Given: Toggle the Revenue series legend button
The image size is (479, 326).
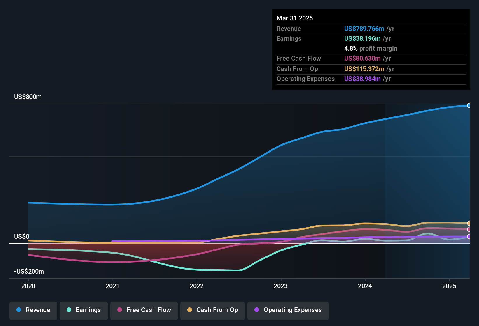Looking at the screenshot, I should point(33,311).
